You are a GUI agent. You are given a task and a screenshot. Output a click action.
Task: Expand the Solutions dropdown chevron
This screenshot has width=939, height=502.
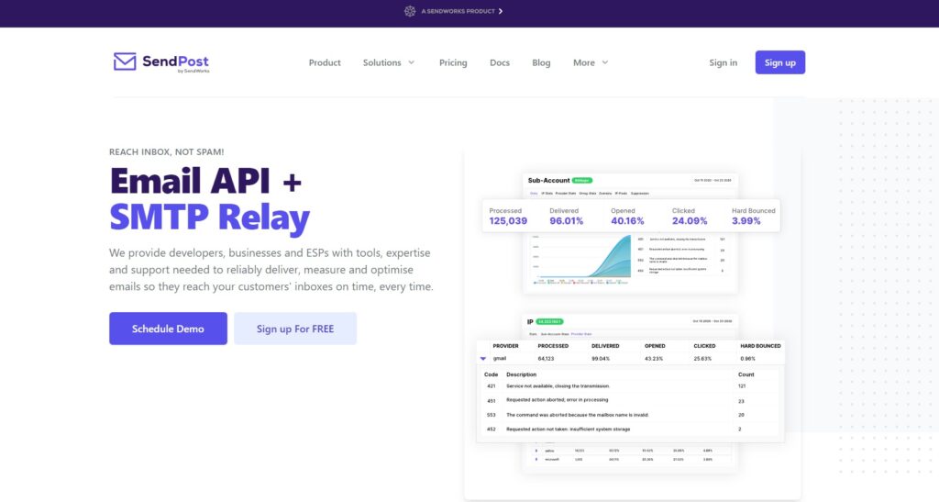(412, 62)
